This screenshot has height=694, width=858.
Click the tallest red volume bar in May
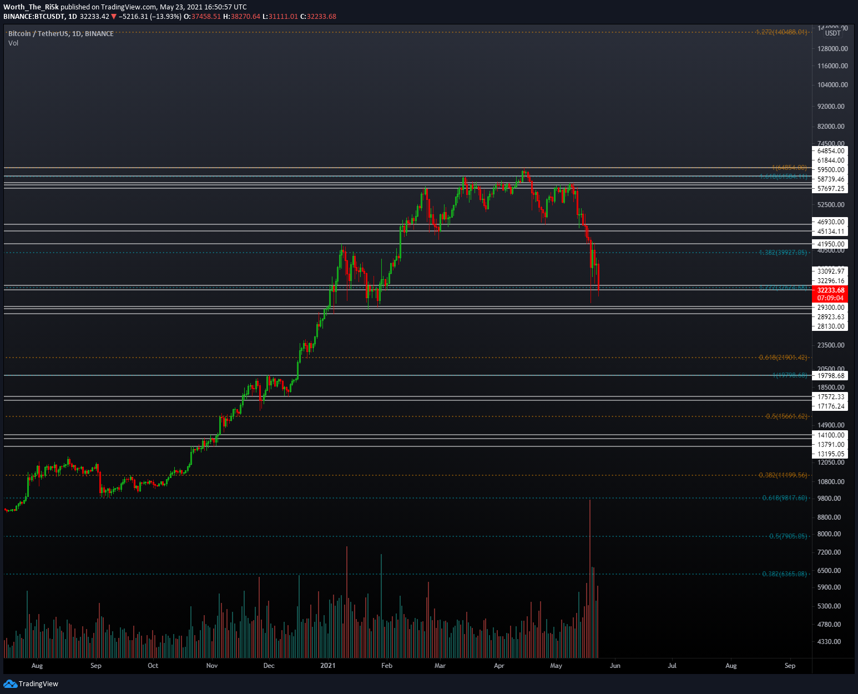point(590,579)
